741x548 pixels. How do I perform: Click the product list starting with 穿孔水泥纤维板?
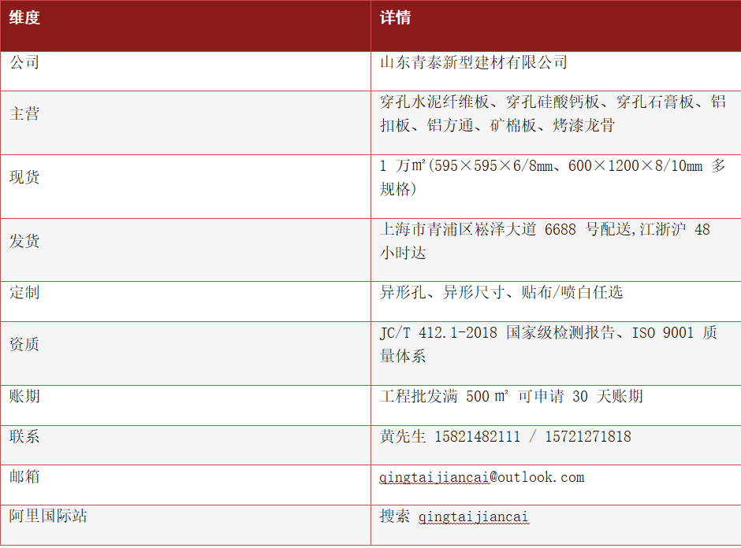click(x=553, y=113)
